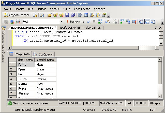Image resolution: width=165 pixels, height=113 pixels.
Task: Open the Properties Window icon
Action: 104,15
